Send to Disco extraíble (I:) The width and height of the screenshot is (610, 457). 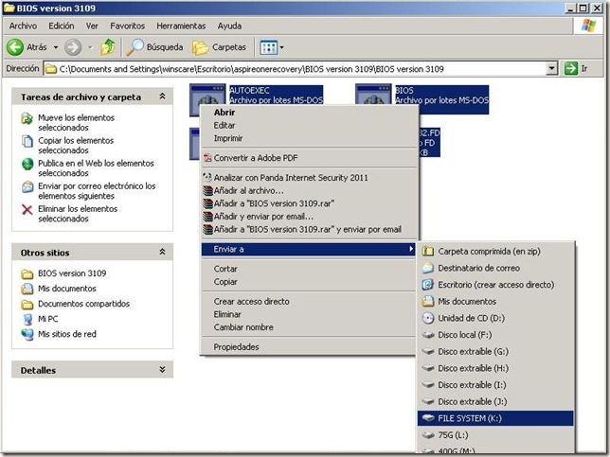[x=495, y=385]
